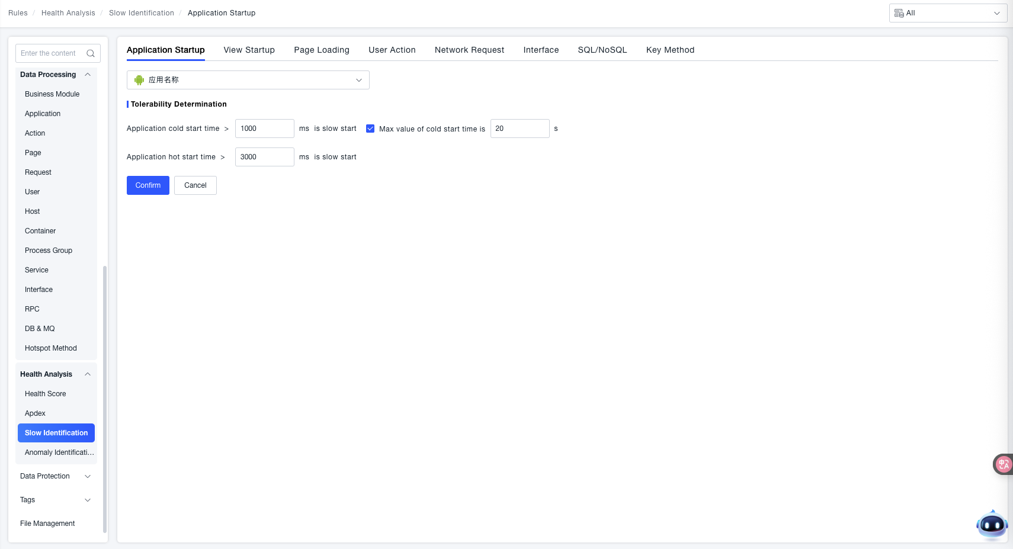This screenshot has height=549, width=1013.
Task: Switch to the SQL/NoSQL tab
Action: click(x=602, y=50)
